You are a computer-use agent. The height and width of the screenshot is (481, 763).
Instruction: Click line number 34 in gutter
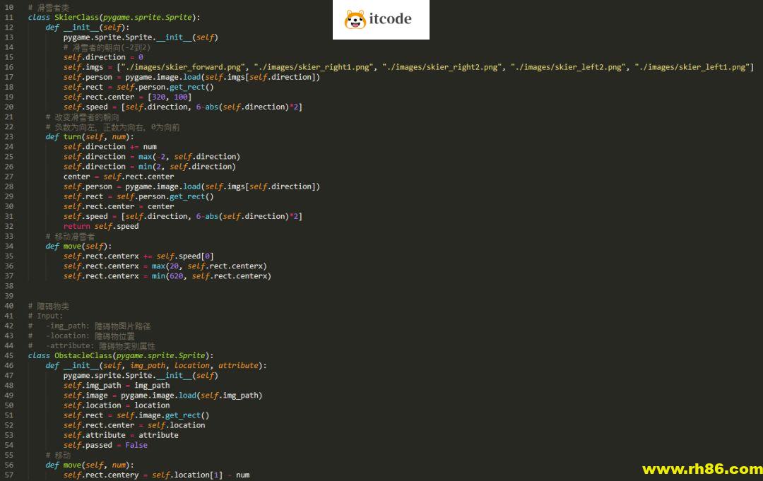click(9, 246)
